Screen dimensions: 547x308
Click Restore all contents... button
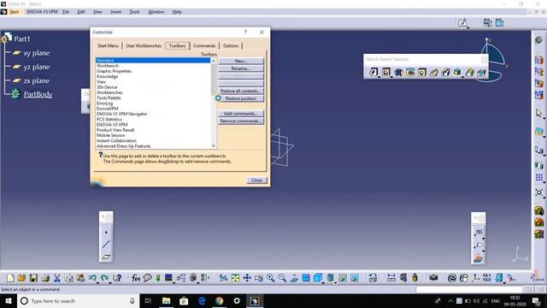click(241, 91)
